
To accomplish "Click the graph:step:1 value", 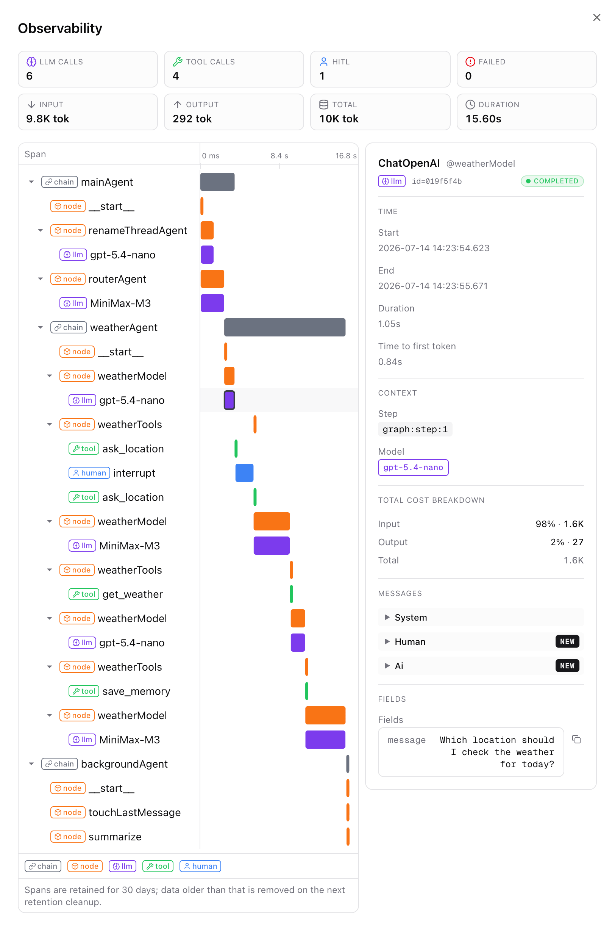I will [x=415, y=429].
